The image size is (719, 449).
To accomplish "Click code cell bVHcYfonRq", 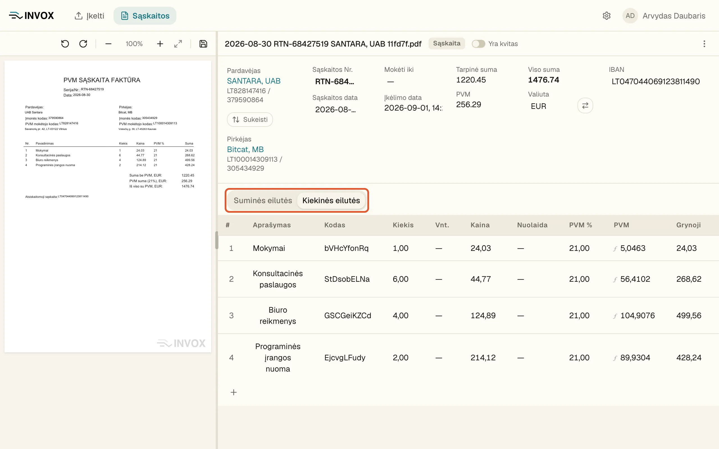I will coord(346,248).
